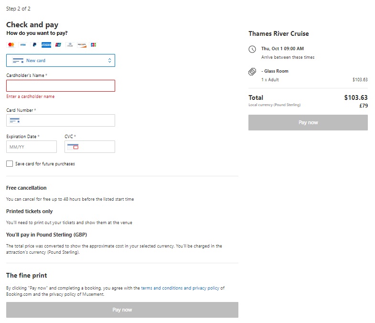Click the American Express logo icon
This screenshot has height=323, width=375.
(46, 45)
